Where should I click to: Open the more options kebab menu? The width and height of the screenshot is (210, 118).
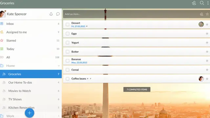click(208, 3)
